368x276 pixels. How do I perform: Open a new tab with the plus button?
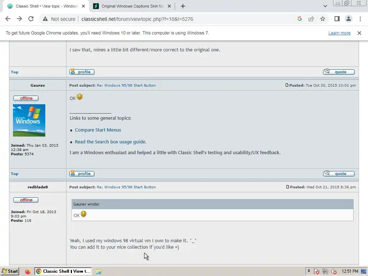tap(183, 6)
